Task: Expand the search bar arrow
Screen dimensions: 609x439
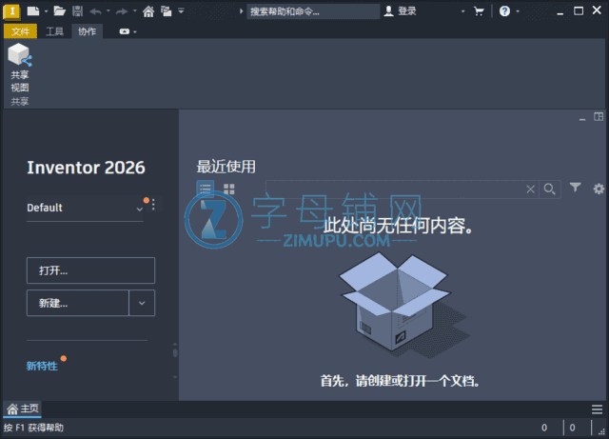Action: pyautogui.click(x=241, y=11)
